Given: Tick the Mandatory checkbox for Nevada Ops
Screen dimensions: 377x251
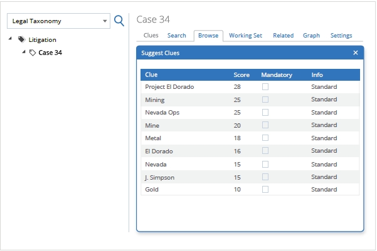Looking at the screenshot, I should 265,113.
